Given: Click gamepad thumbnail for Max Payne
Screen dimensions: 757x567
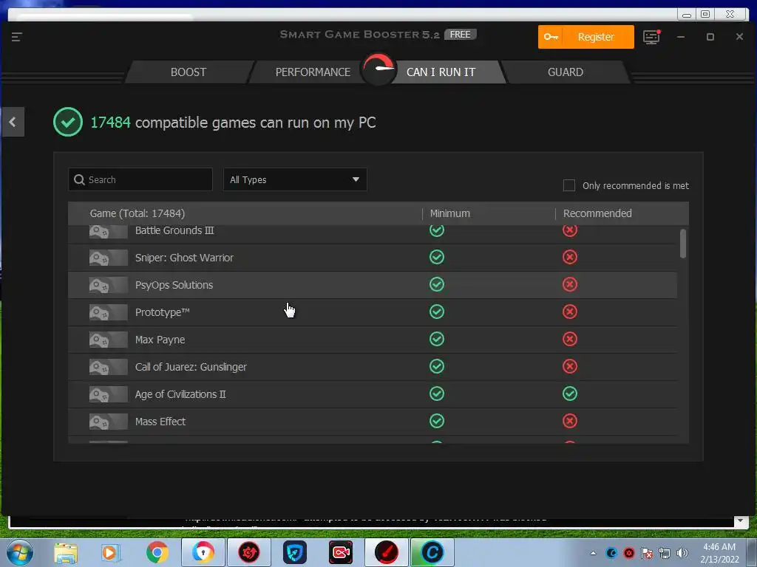Looking at the screenshot, I should pos(109,340).
